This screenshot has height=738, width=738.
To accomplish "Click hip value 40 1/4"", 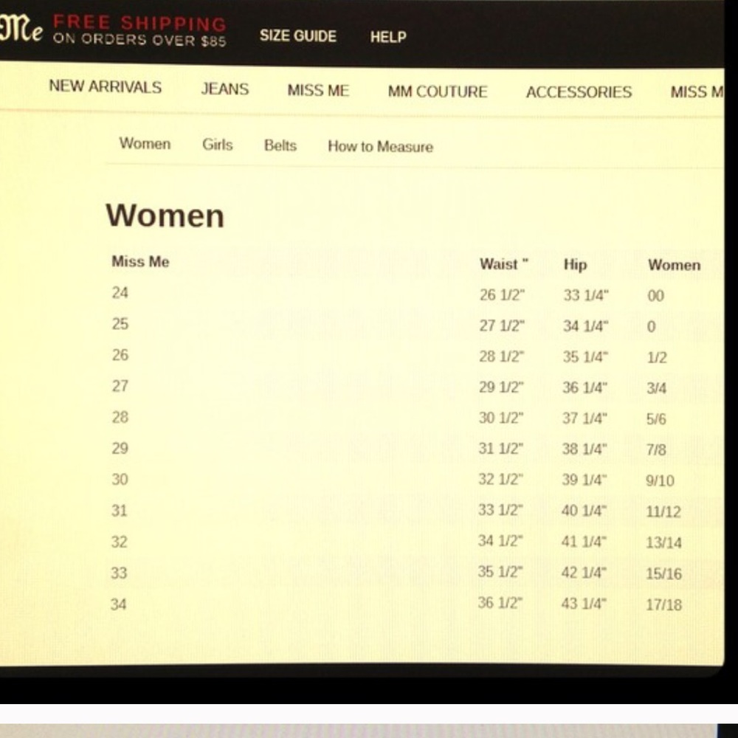I will tap(584, 511).
